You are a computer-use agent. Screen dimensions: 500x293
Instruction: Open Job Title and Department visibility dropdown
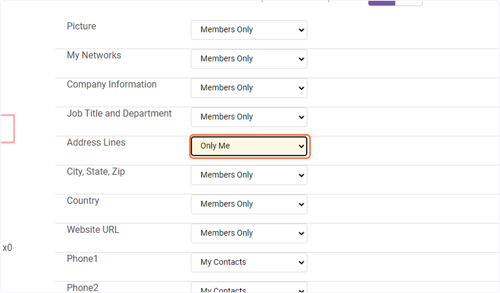coord(249,117)
